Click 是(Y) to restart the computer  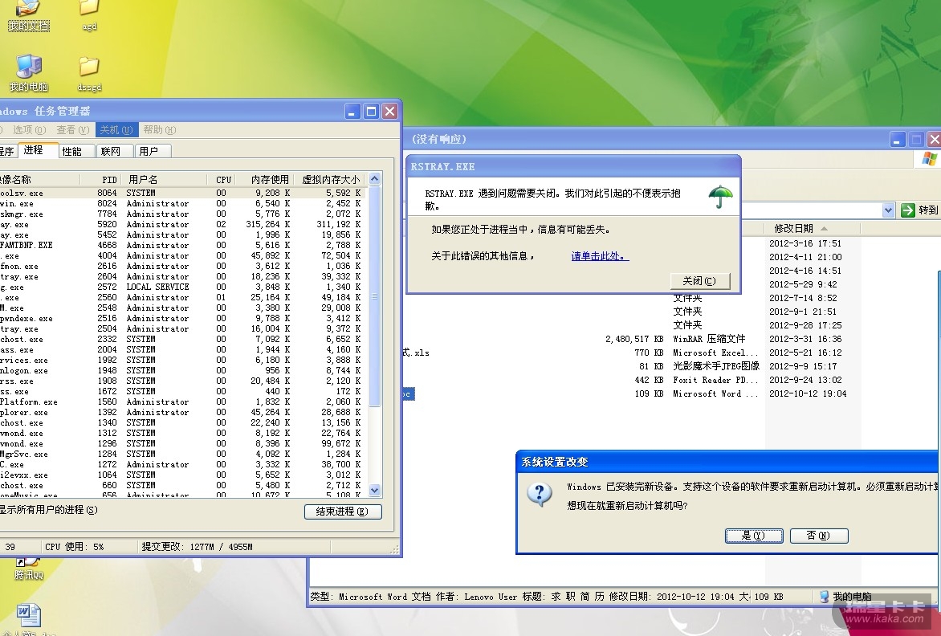[752, 536]
